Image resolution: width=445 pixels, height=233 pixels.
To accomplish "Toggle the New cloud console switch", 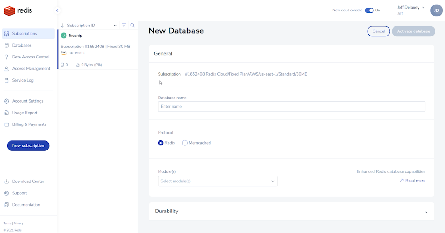I will pos(369,10).
